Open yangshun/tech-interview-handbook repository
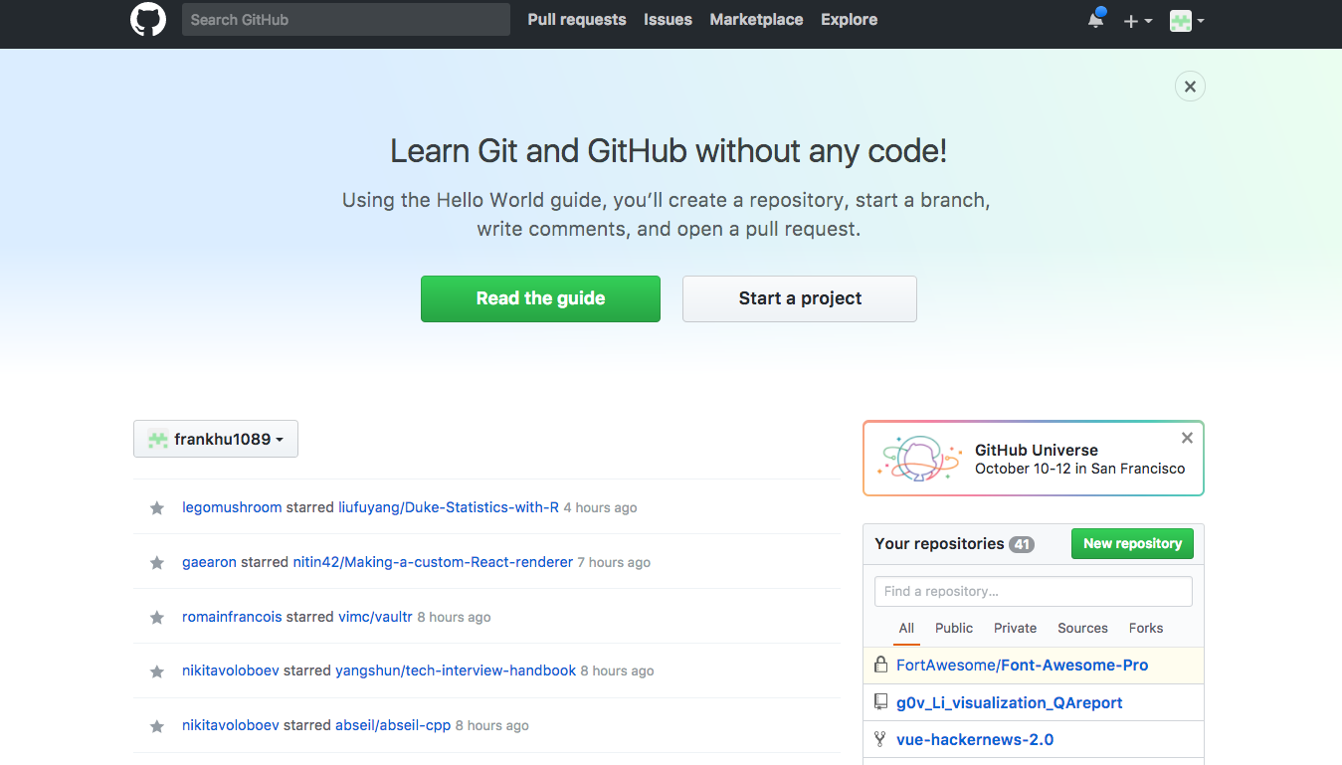 (456, 670)
